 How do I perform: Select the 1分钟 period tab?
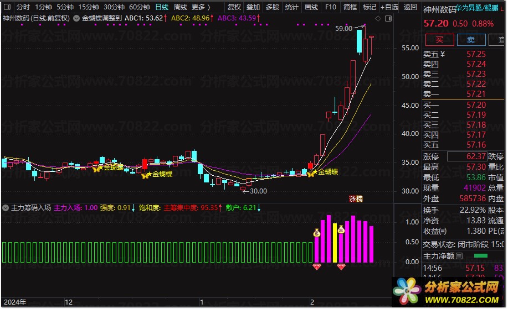tap(43, 7)
